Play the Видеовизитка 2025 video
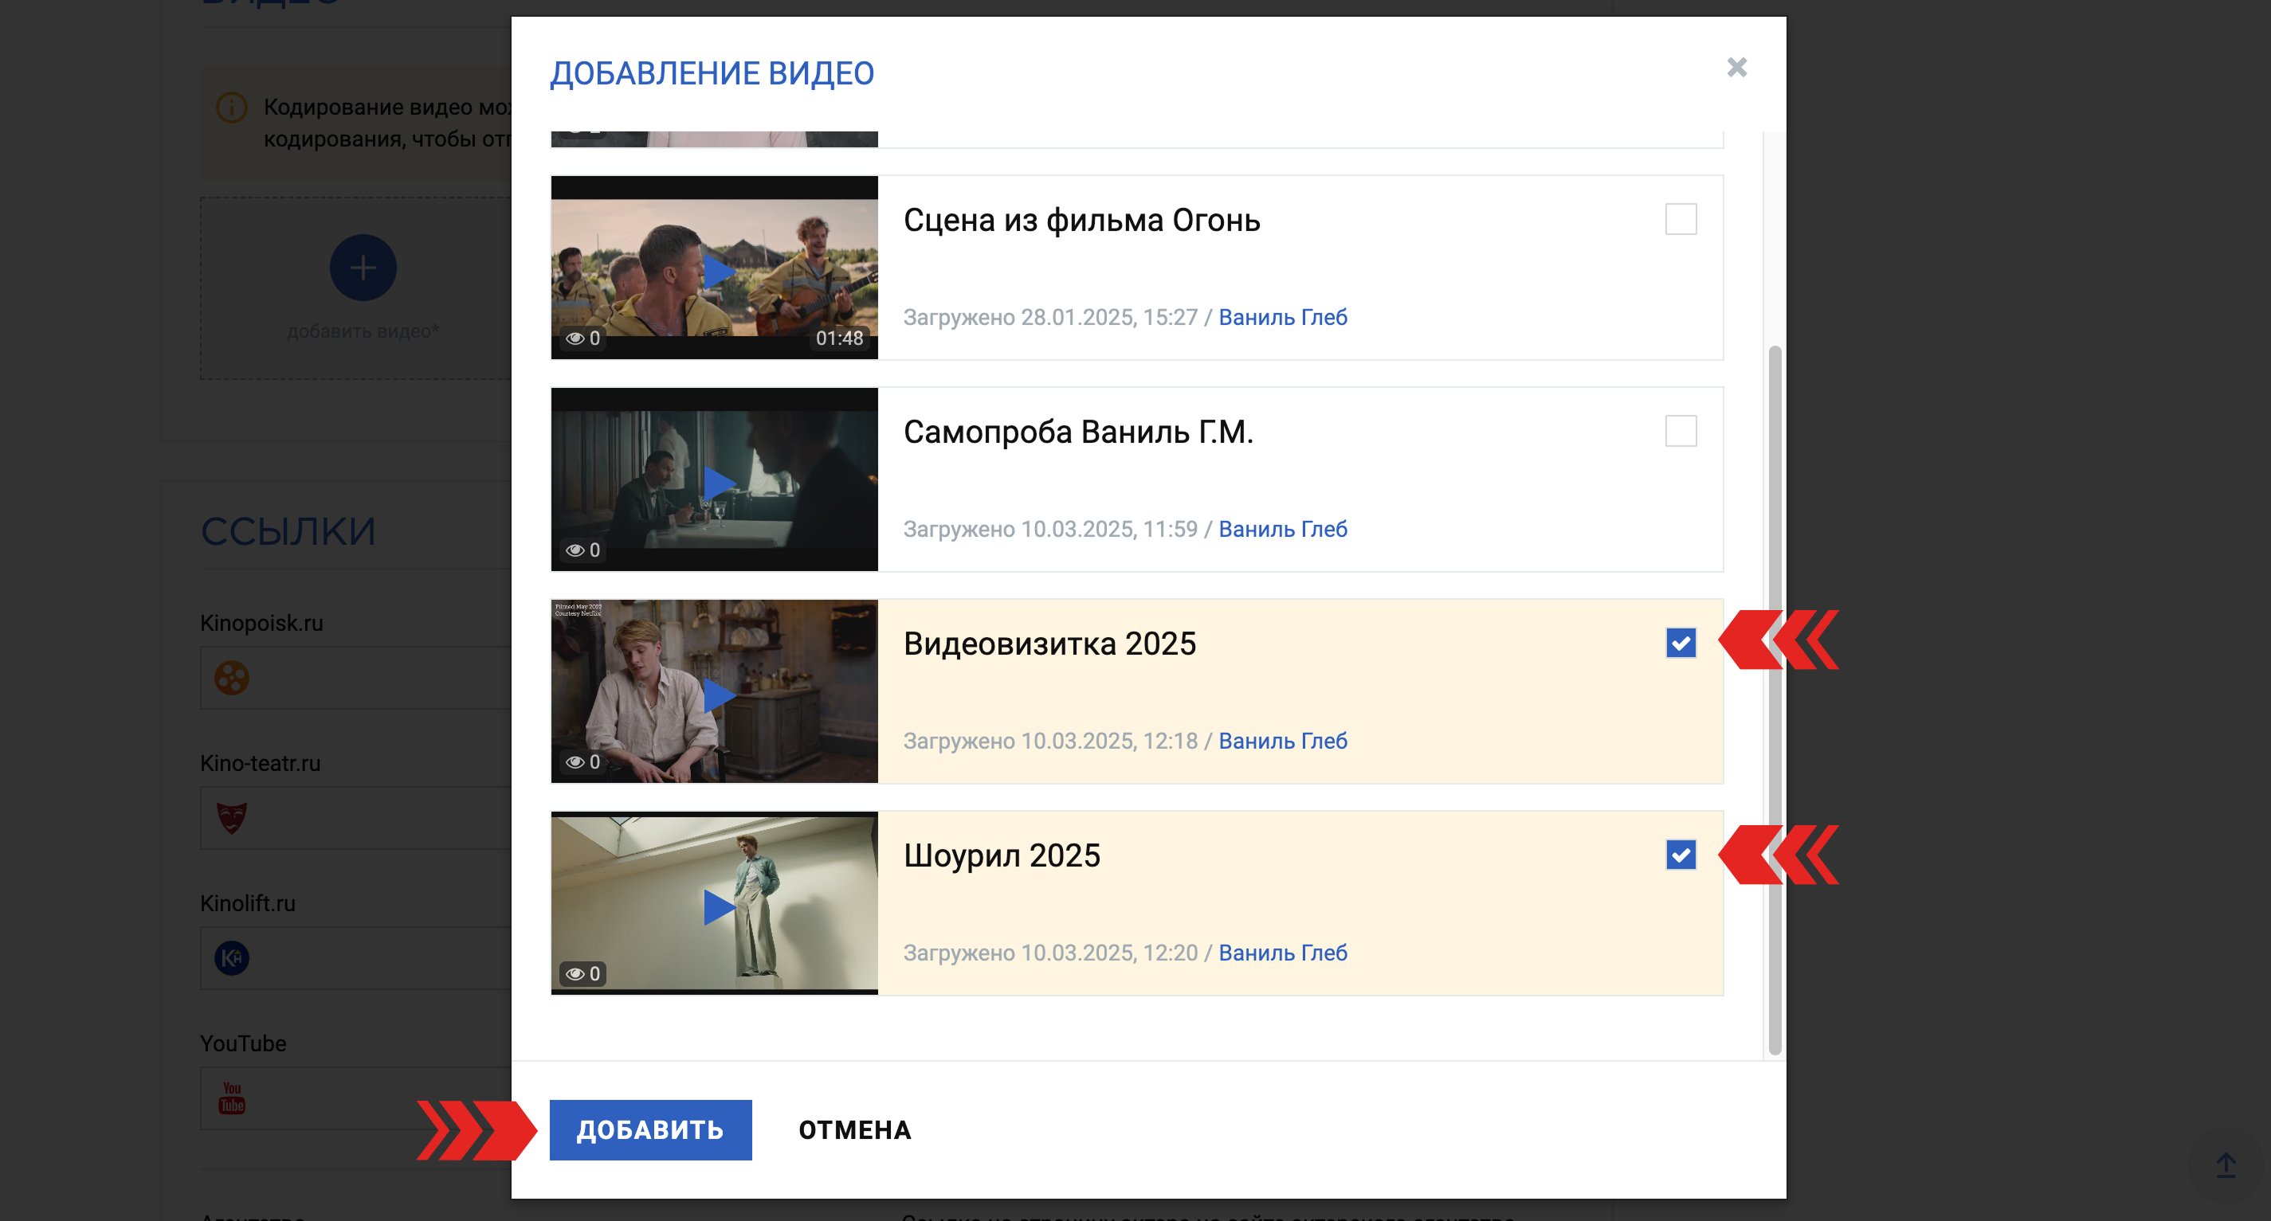 [x=719, y=695]
